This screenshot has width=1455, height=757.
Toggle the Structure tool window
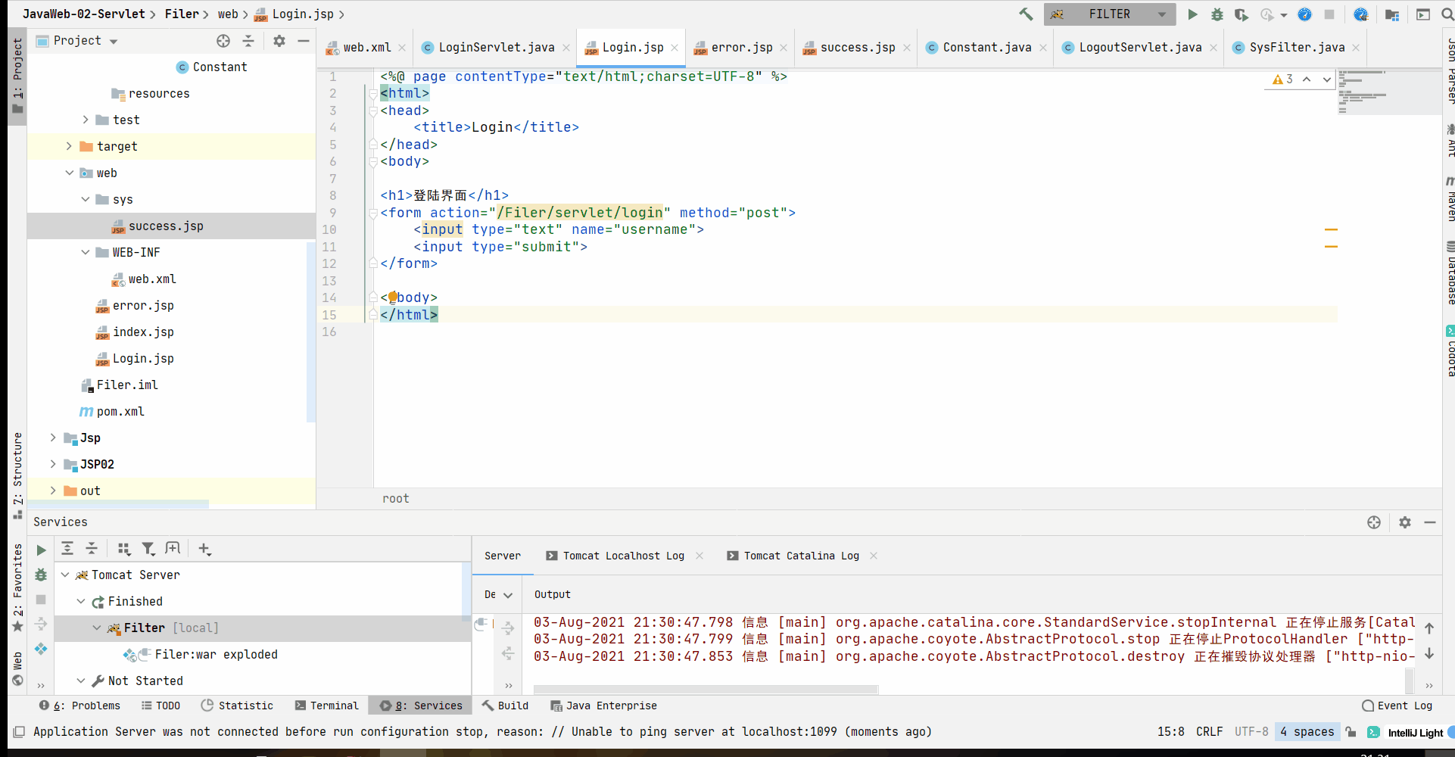pyautogui.click(x=17, y=466)
